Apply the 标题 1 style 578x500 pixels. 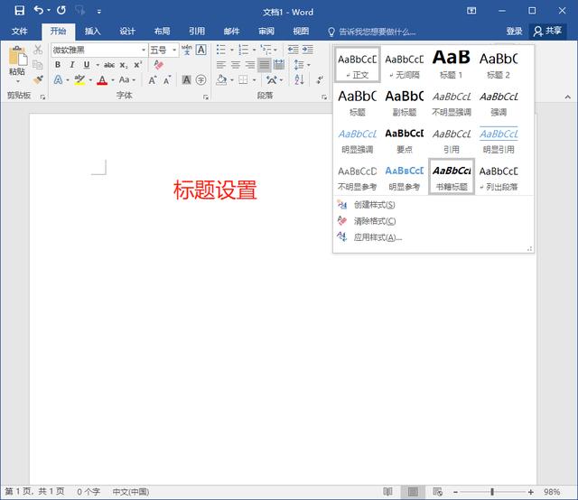pyautogui.click(x=452, y=64)
